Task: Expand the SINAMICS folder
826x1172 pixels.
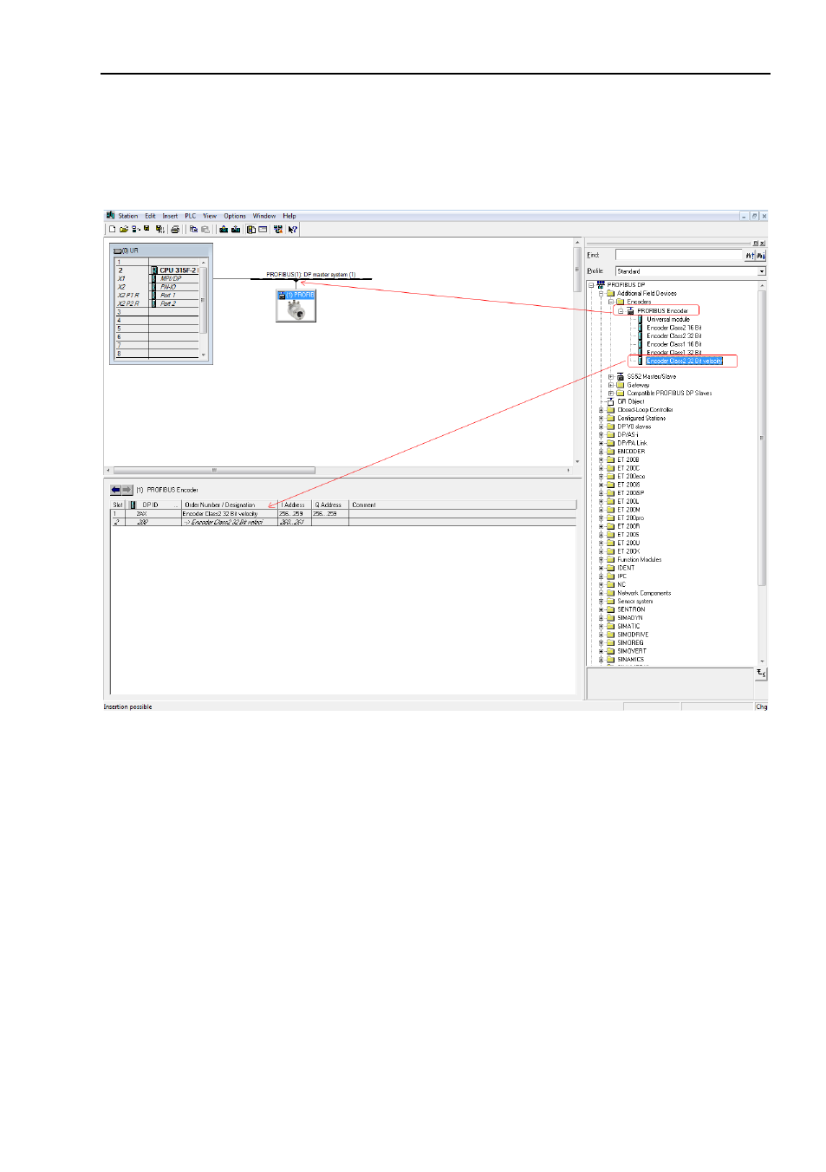Action: point(601,660)
